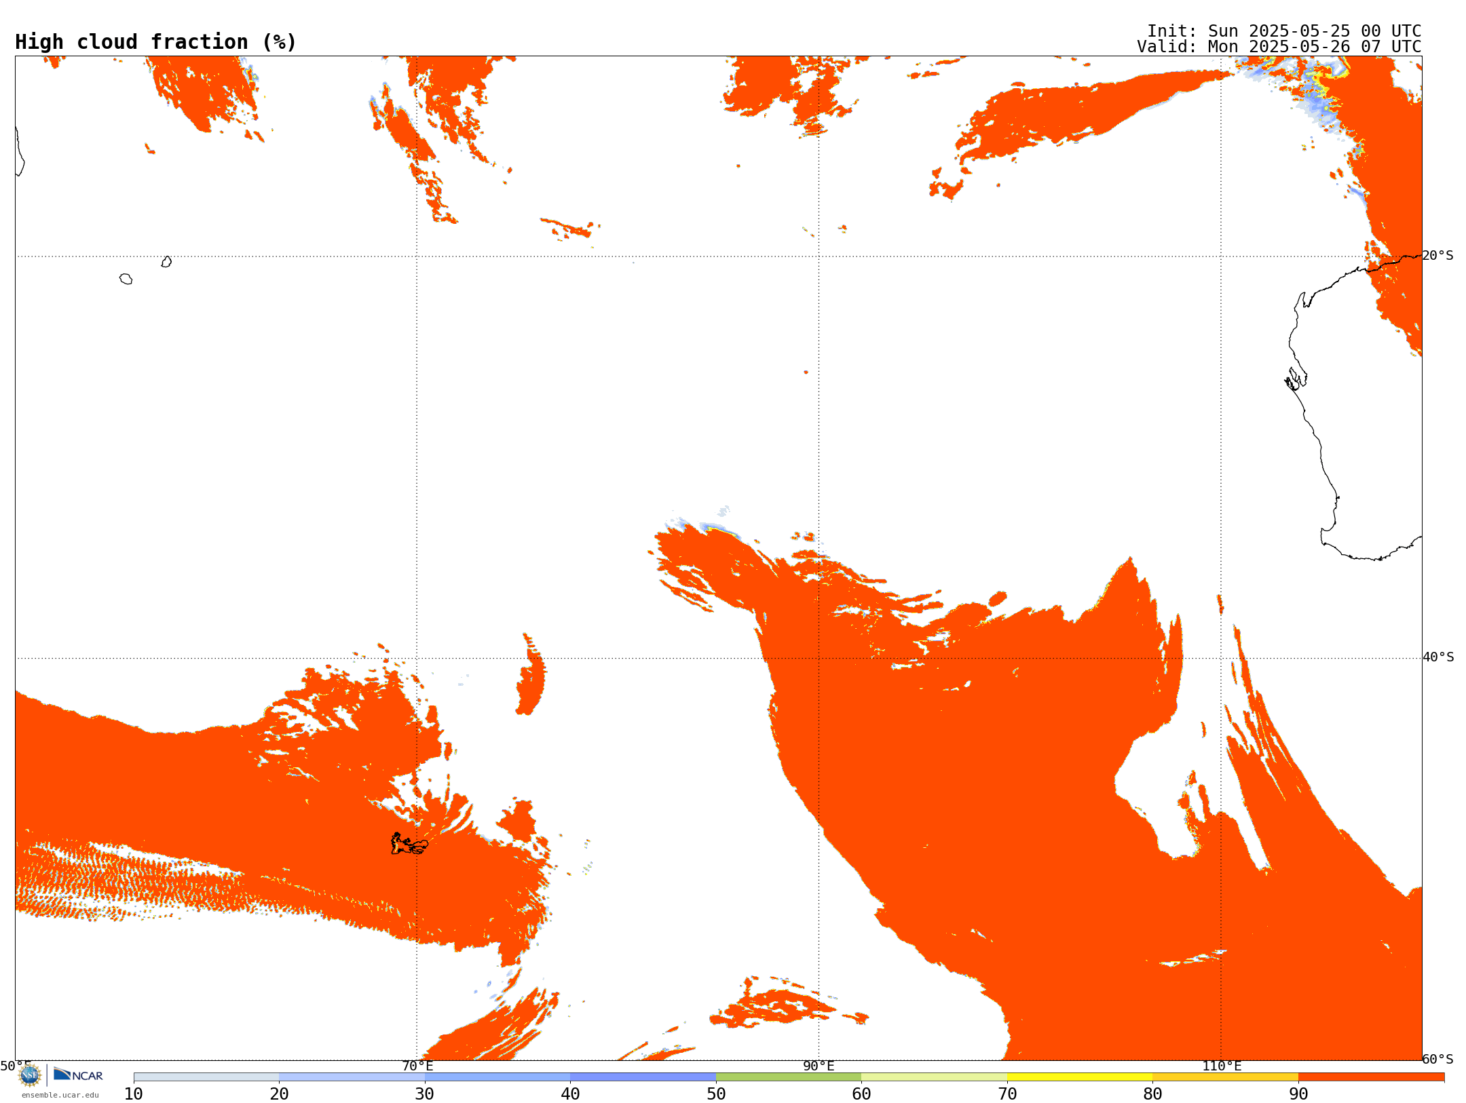This screenshot has width=1466, height=1103.
Task: Click the colorbar tick label 40
Action: (570, 1094)
